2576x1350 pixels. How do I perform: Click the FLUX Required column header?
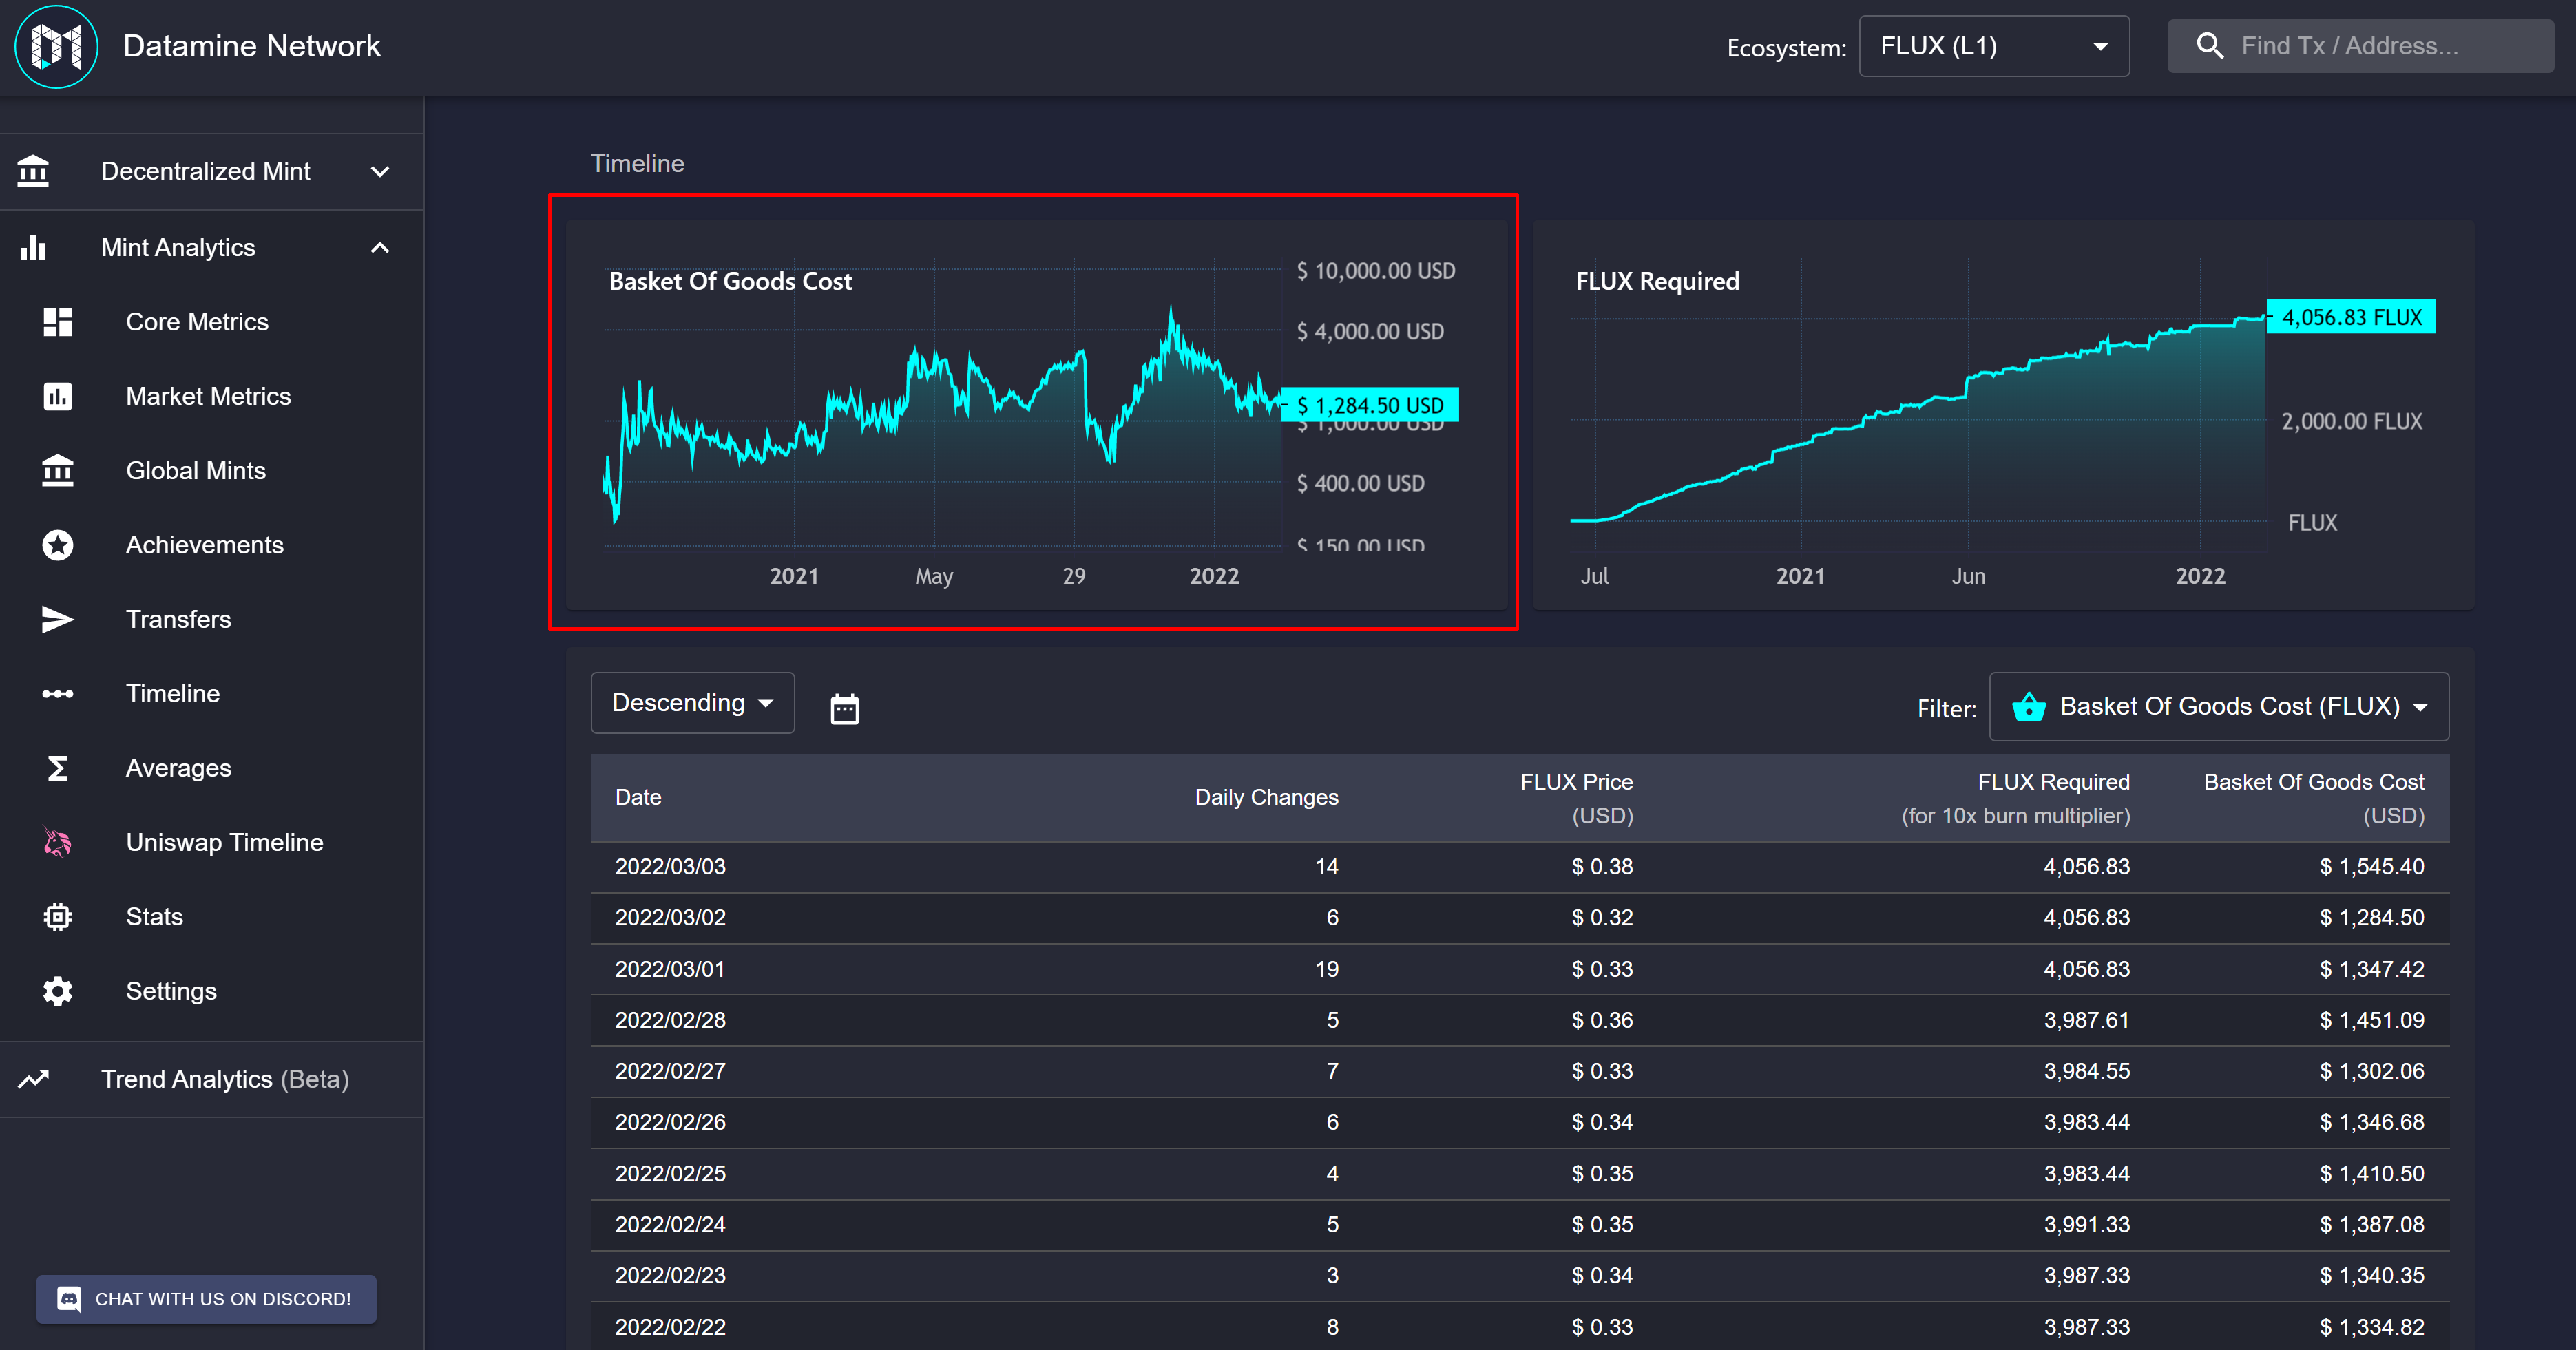click(2016, 798)
